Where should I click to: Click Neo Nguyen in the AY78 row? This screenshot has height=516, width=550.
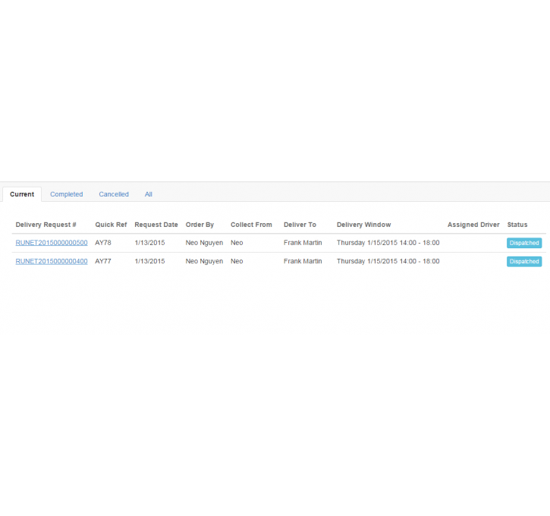coord(204,243)
